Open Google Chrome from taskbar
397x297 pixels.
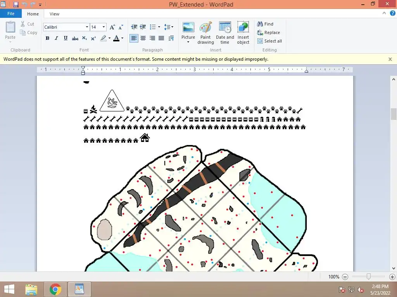coord(55,289)
